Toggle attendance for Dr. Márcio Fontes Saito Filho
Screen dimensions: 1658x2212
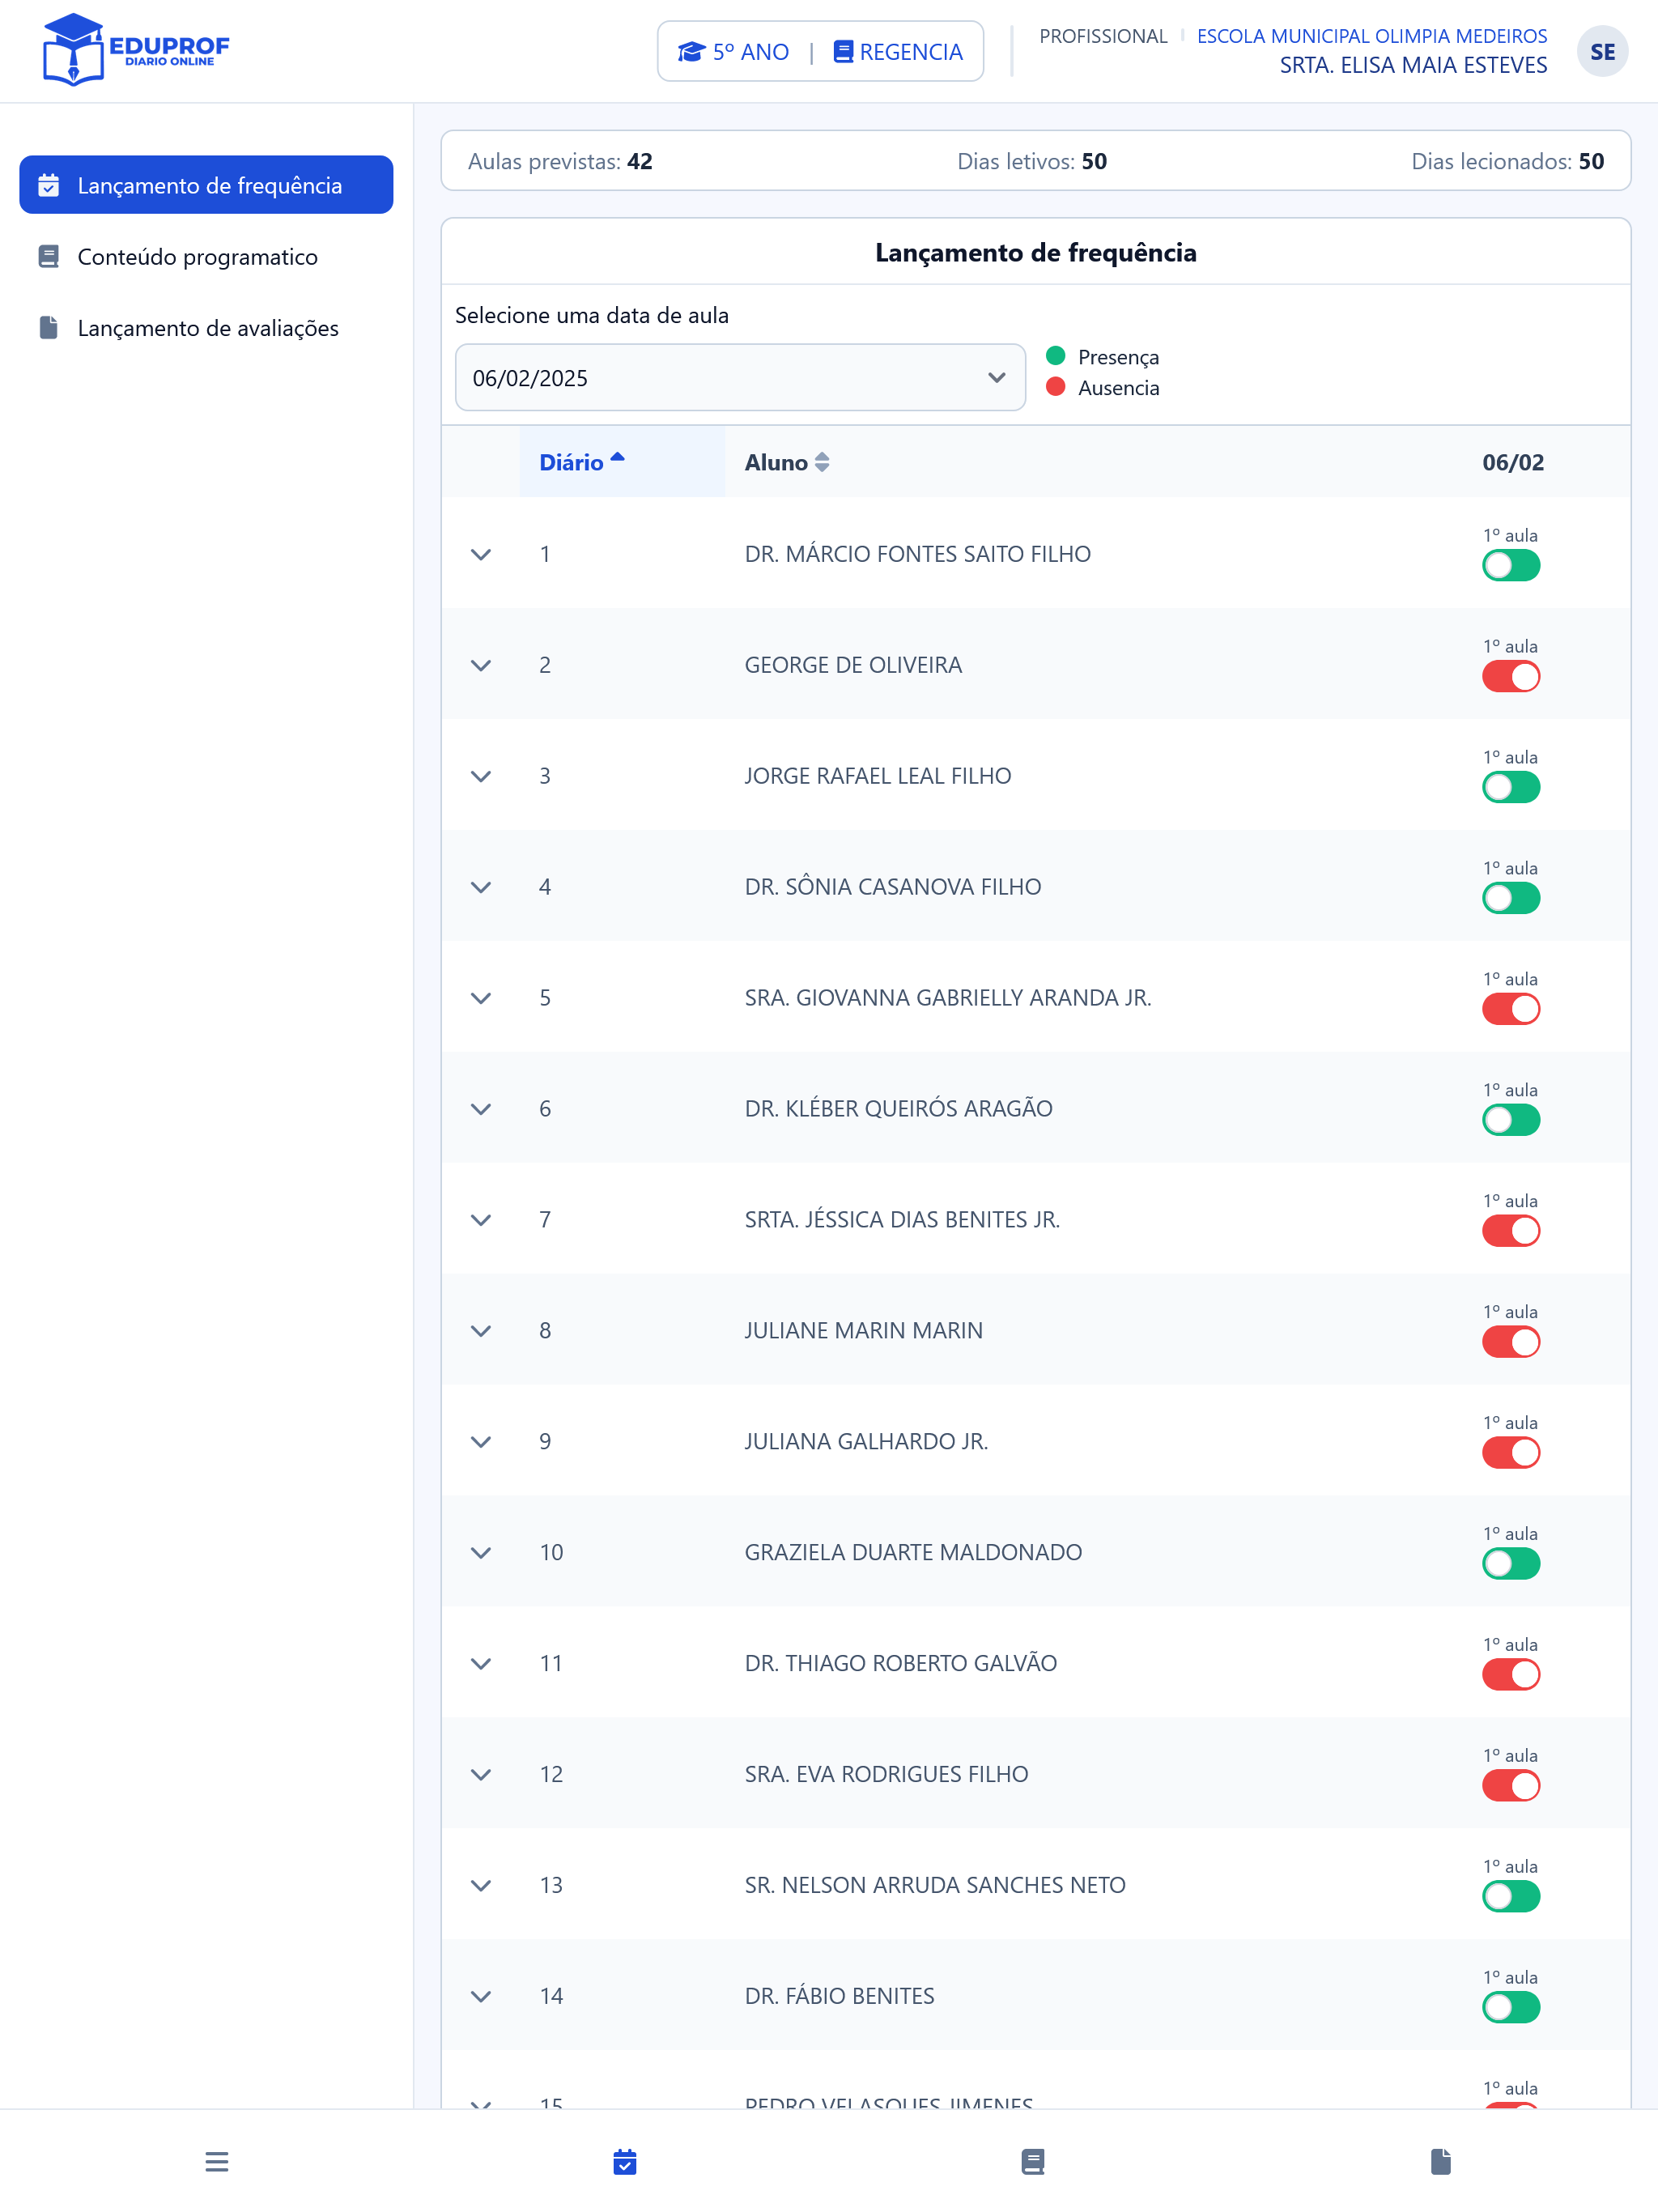tap(1510, 565)
